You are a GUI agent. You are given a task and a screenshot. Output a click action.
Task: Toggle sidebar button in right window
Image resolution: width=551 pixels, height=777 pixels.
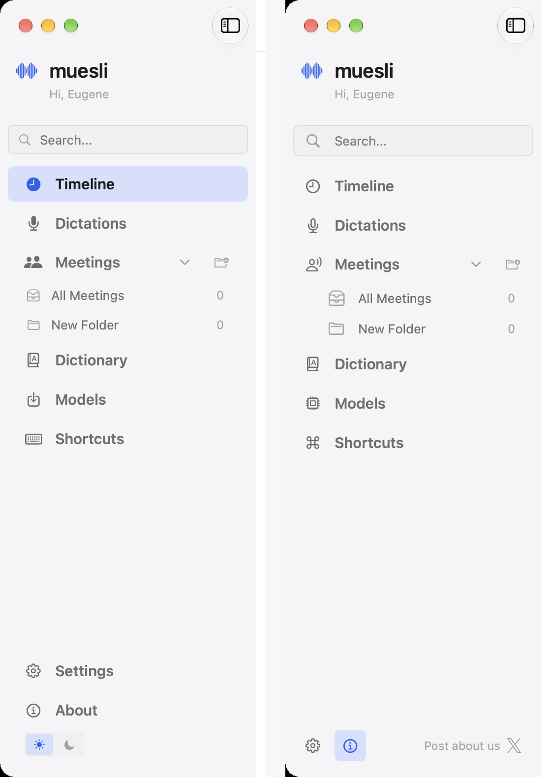point(516,26)
